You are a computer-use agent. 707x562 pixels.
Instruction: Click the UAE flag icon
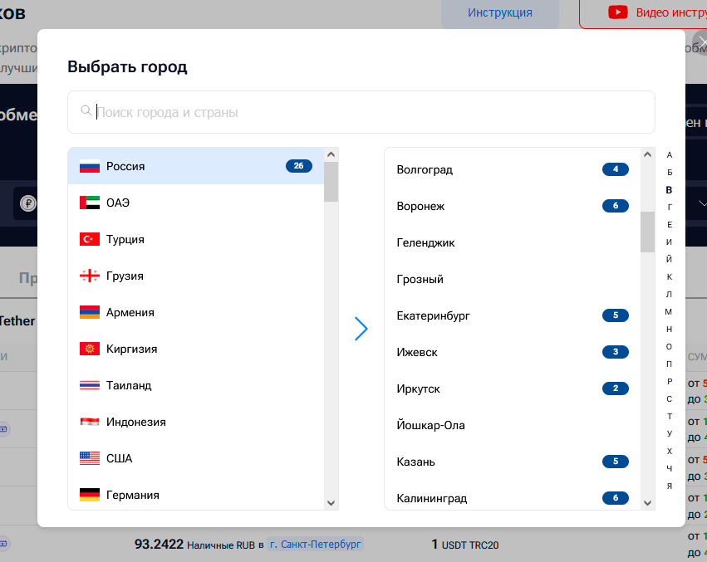(x=89, y=203)
